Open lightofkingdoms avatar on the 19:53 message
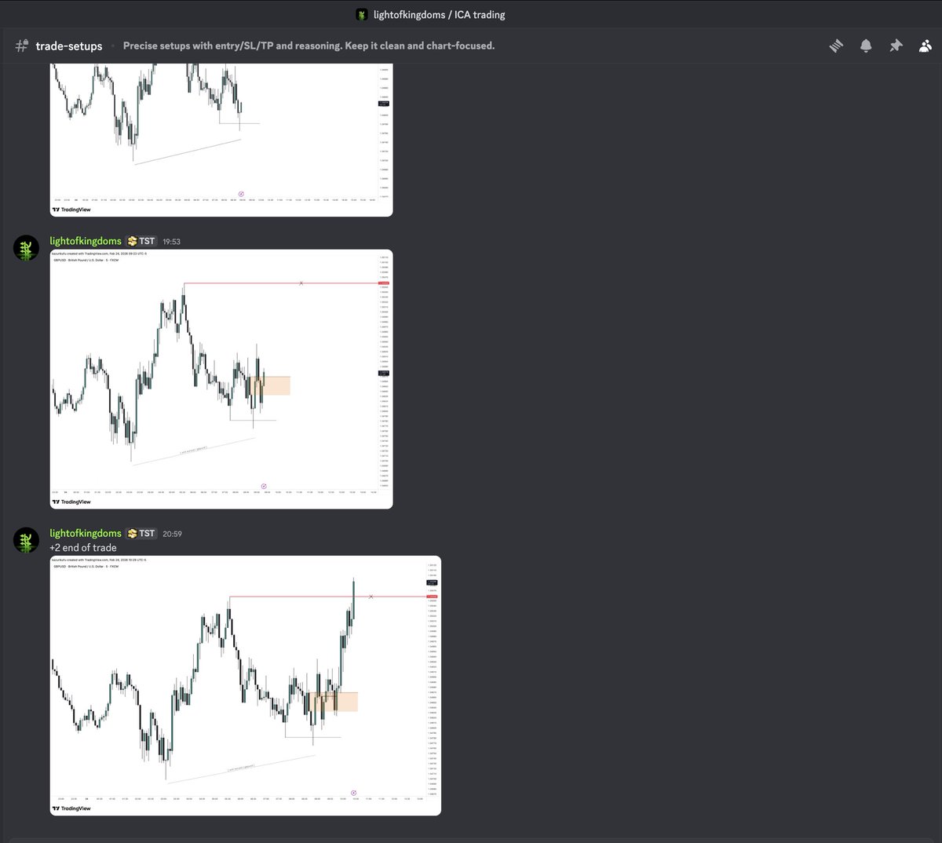Image resolution: width=942 pixels, height=843 pixels. pyautogui.click(x=27, y=247)
